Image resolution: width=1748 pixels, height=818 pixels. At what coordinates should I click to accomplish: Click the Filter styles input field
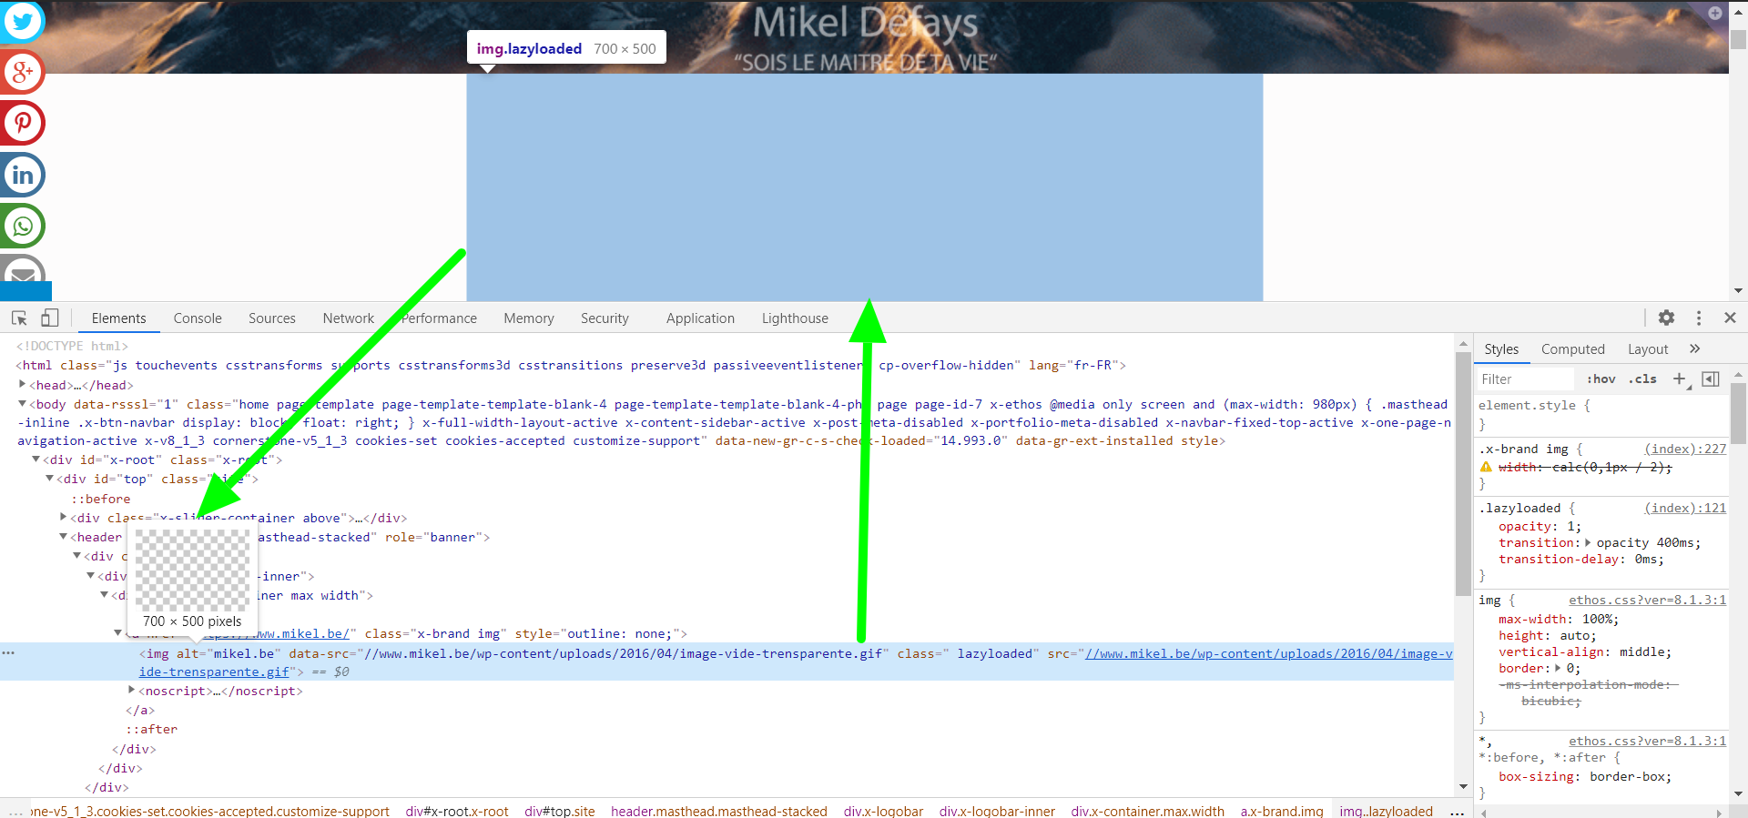coord(1525,379)
